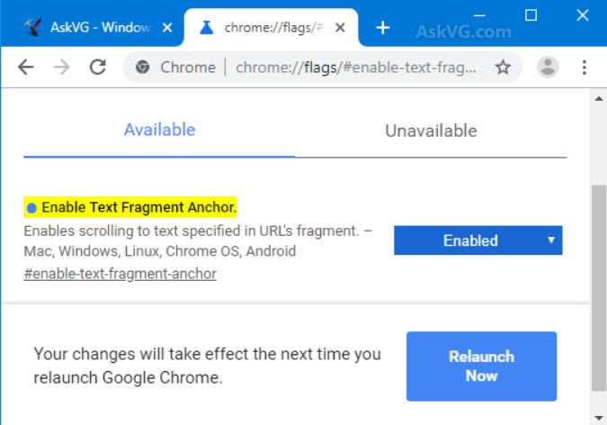Click the Chrome site info icon in the address bar
This screenshot has width=607, height=425.
point(142,67)
